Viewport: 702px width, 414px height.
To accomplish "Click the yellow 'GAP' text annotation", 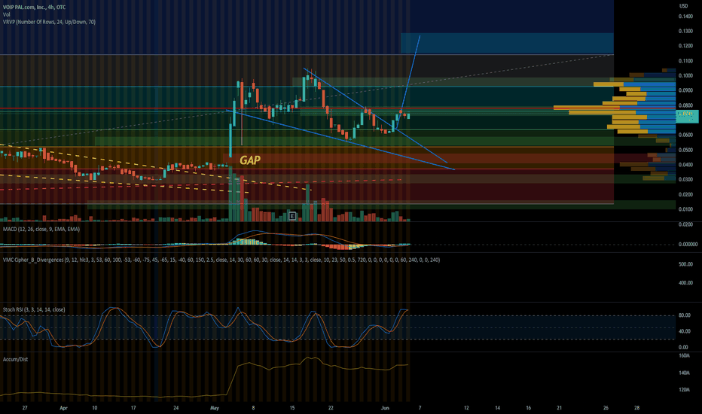I will [x=250, y=160].
